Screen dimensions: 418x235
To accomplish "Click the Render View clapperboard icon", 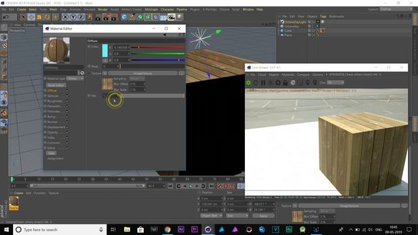I will click(98, 17).
